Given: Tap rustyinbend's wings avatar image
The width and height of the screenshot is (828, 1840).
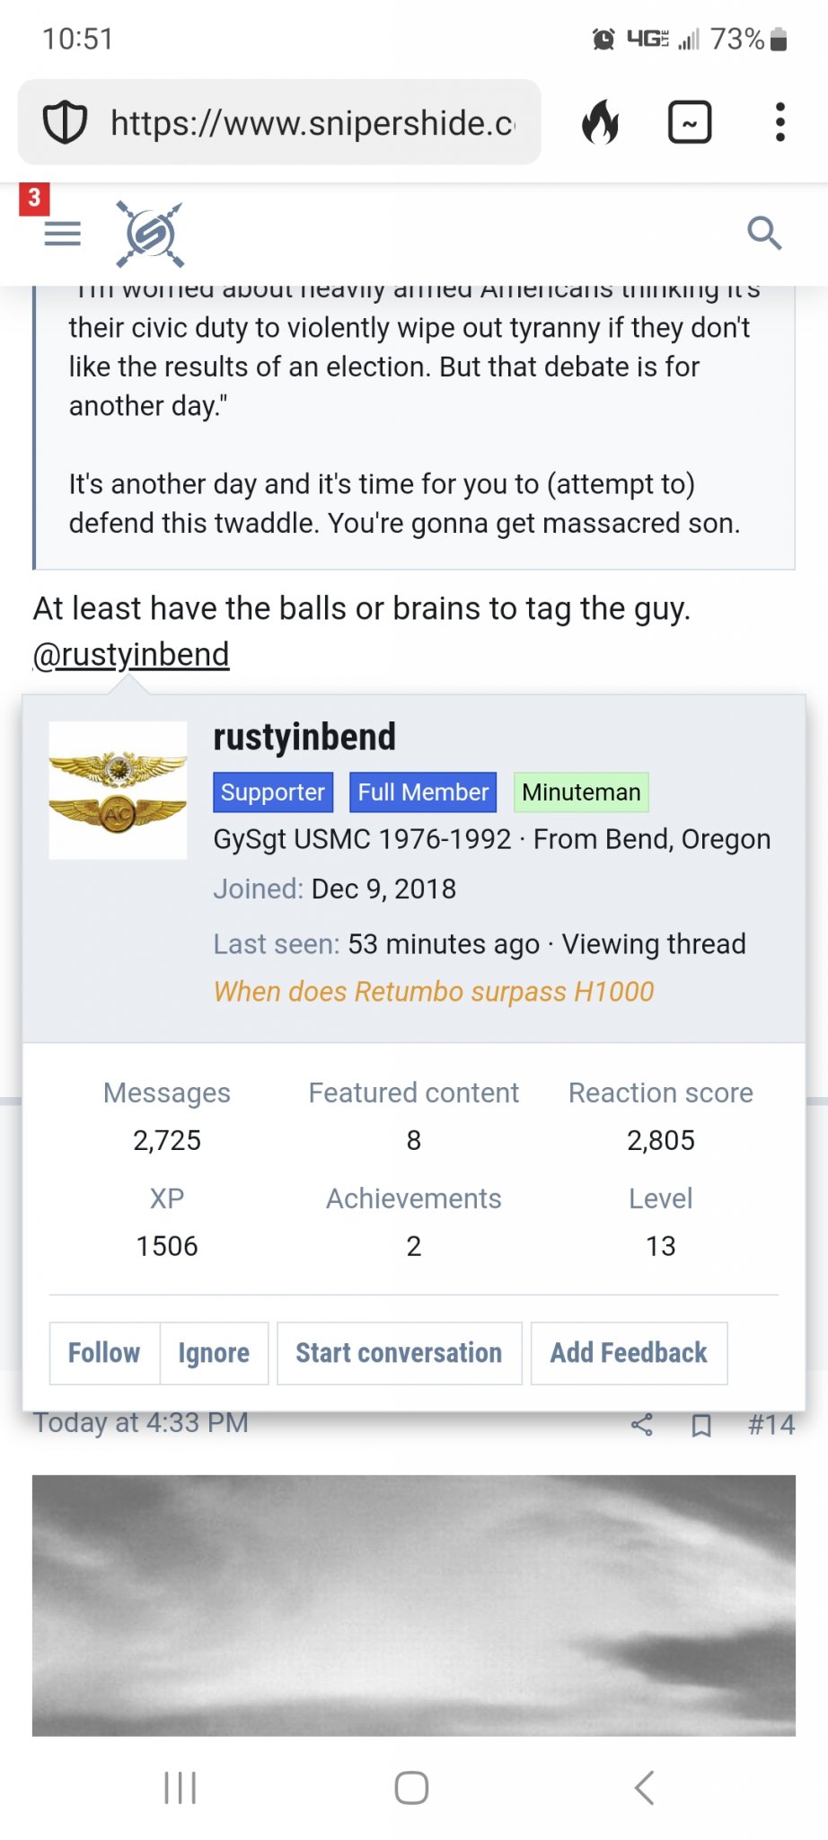Looking at the screenshot, I should [118, 791].
